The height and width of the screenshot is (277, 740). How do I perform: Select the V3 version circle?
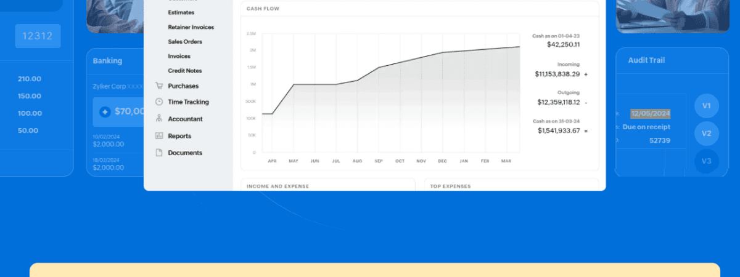tap(706, 161)
